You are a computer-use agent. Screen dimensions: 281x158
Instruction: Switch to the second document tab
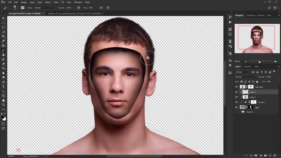pyautogui.click(x=74, y=14)
